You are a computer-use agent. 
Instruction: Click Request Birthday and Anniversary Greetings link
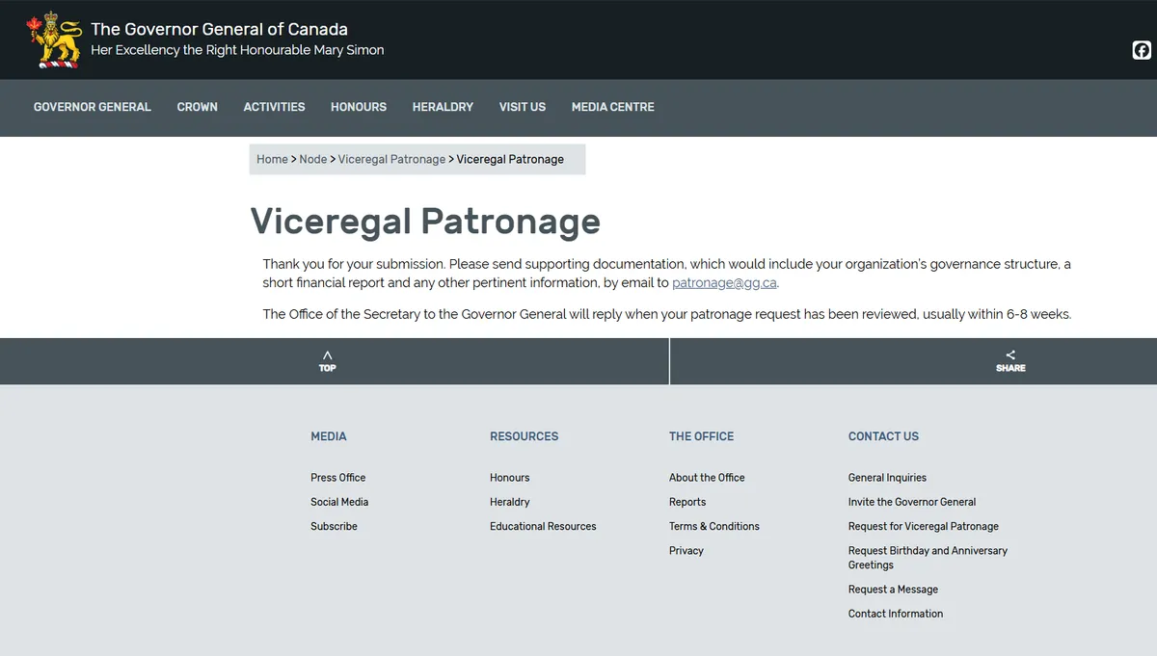point(928,558)
